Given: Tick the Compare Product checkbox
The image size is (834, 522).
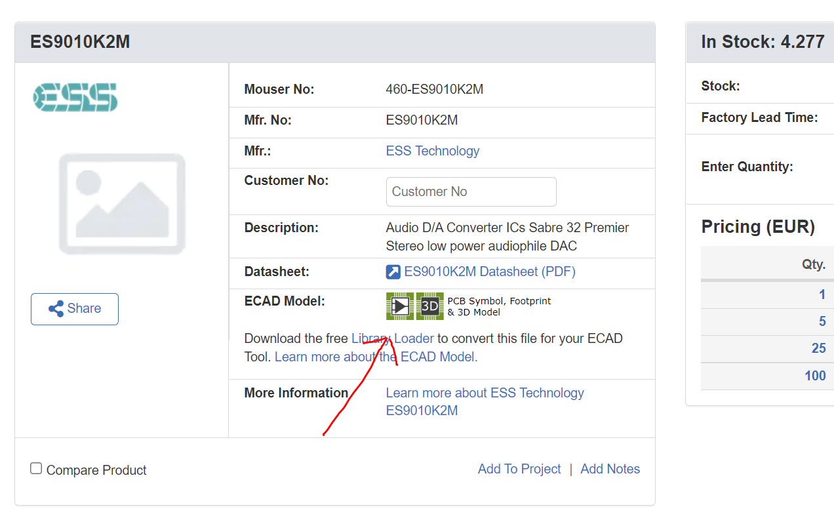Looking at the screenshot, I should click(x=37, y=468).
